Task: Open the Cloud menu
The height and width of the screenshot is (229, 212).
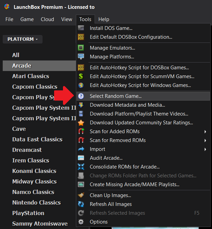Action: [x=47, y=19]
